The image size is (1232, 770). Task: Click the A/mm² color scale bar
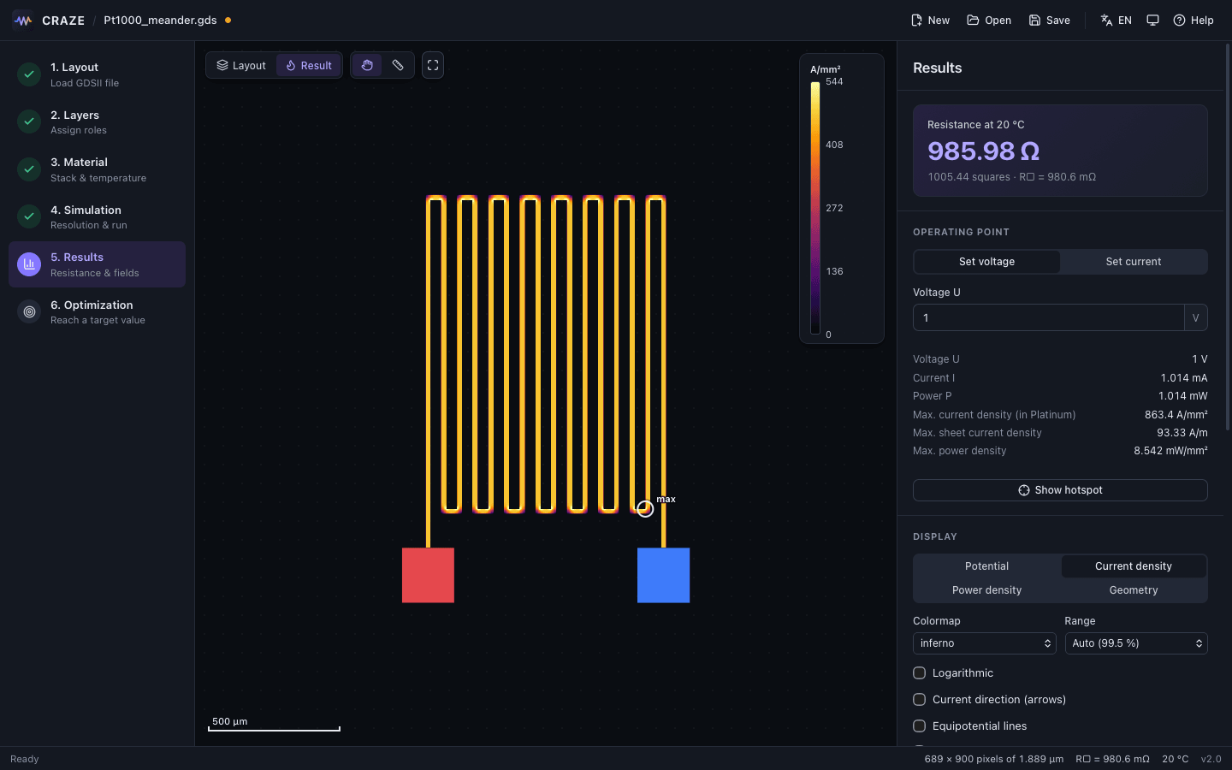pos(815,208)
